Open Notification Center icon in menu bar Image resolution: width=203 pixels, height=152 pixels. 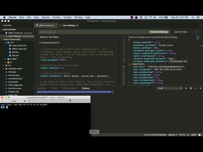(198, 17)
